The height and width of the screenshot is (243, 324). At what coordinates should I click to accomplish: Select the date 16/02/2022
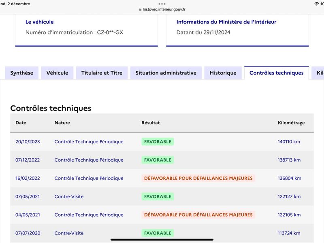[x=28, y=178]
